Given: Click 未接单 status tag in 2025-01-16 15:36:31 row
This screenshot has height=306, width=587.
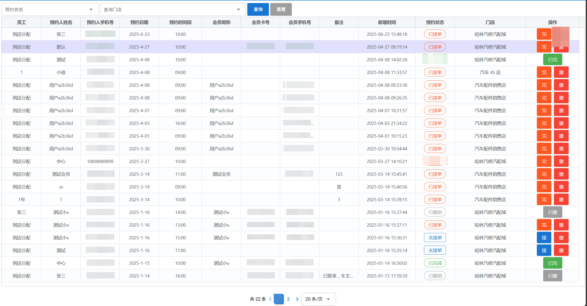Looking at the screenshot, I should click(x=435, y=238).
